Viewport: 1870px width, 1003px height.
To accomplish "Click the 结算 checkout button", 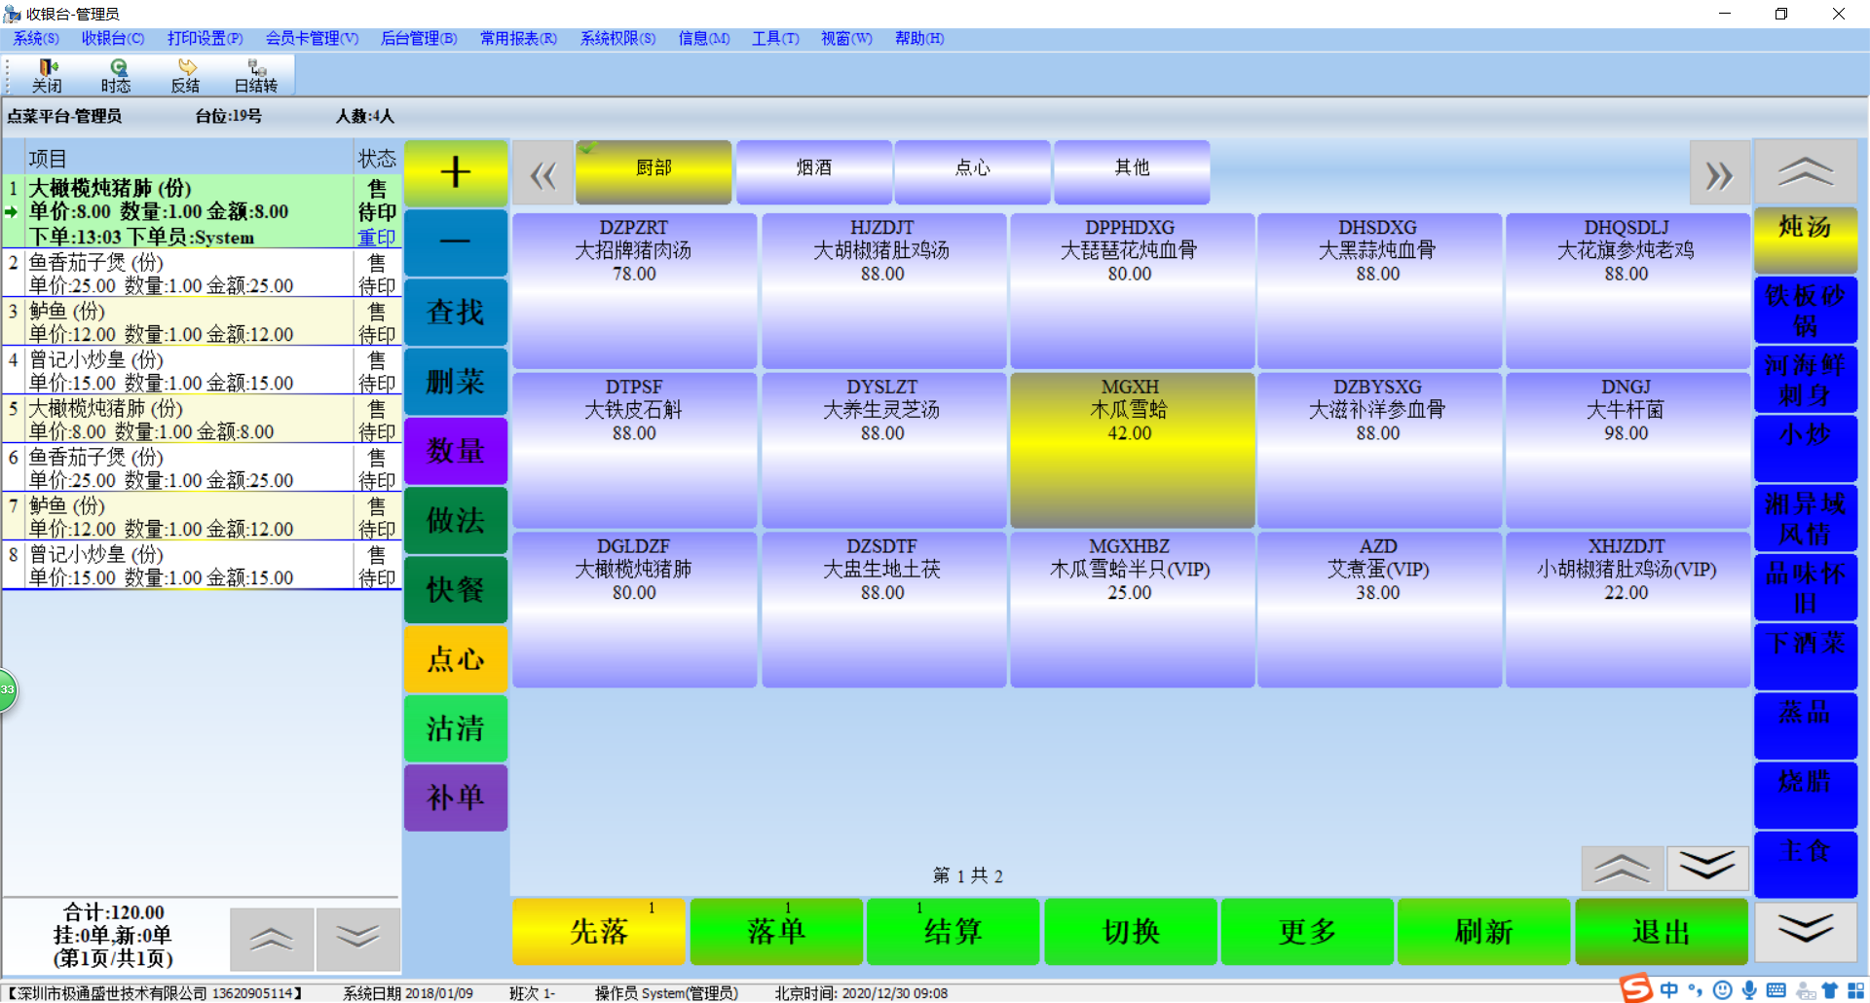I will pos(953,932).
